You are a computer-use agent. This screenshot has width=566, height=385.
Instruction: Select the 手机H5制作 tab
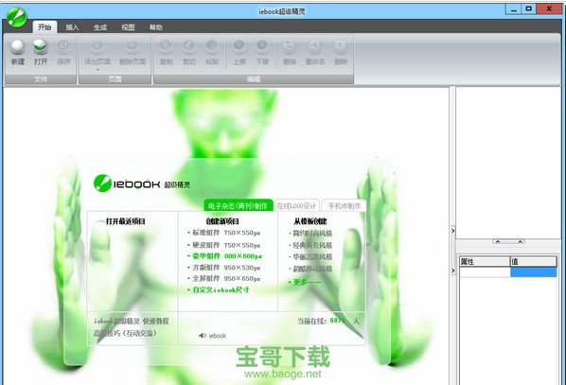tap(344, 205)
